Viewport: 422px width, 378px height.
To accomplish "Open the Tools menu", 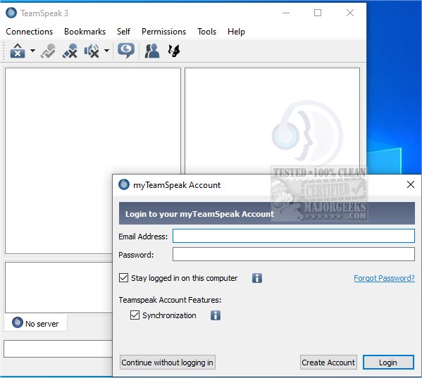I will (x=206, y=32).
